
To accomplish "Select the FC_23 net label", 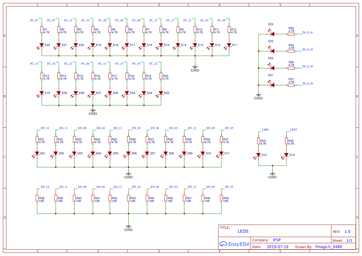I will pyautogui.click(x=153, y=64).
